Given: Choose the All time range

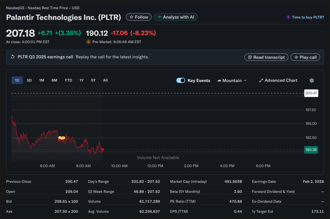Looking at the screenshot, I should click(x=105, y=80).
